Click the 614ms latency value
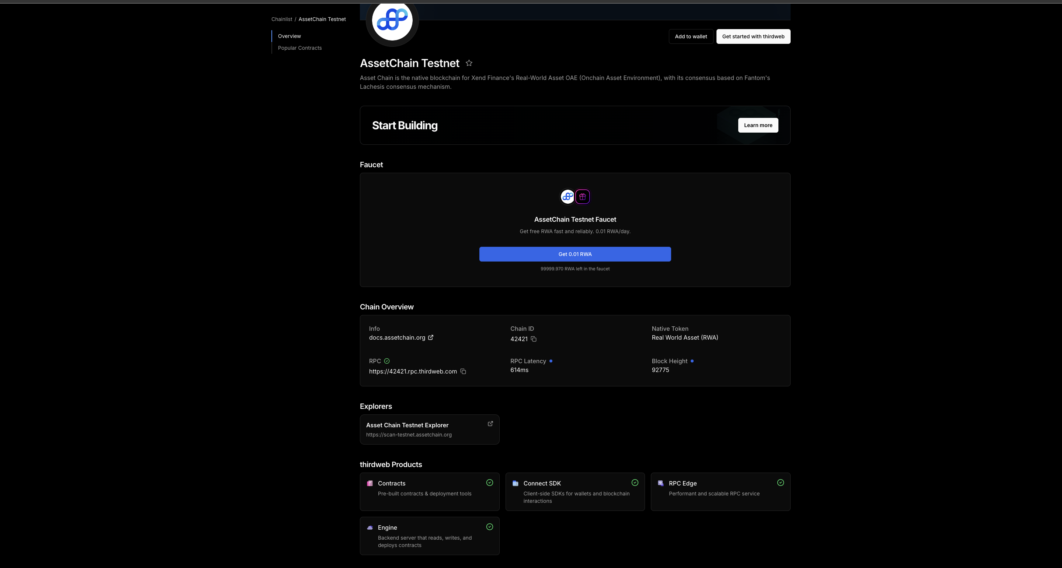 point(519,370)
